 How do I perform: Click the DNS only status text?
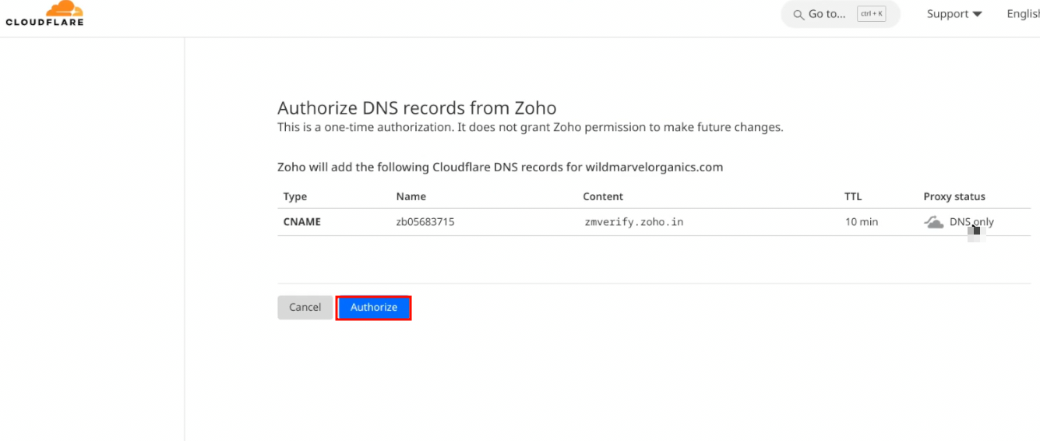click(x=971, y=222)
